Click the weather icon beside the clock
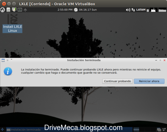167x132 pixels. tap(76, 10)
